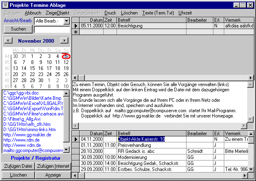Image resolution: width=256 pixels, height=181 pixels.
Task: Open the Abbruch menu
Action: [x=33, y=13]
